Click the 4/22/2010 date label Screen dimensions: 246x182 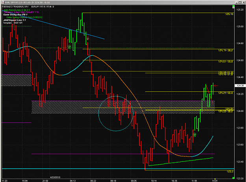pos(55,177)
